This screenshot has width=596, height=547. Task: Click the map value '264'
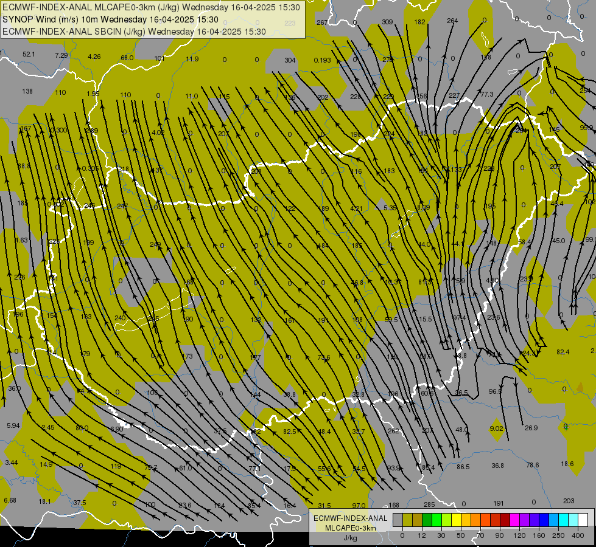452,21
